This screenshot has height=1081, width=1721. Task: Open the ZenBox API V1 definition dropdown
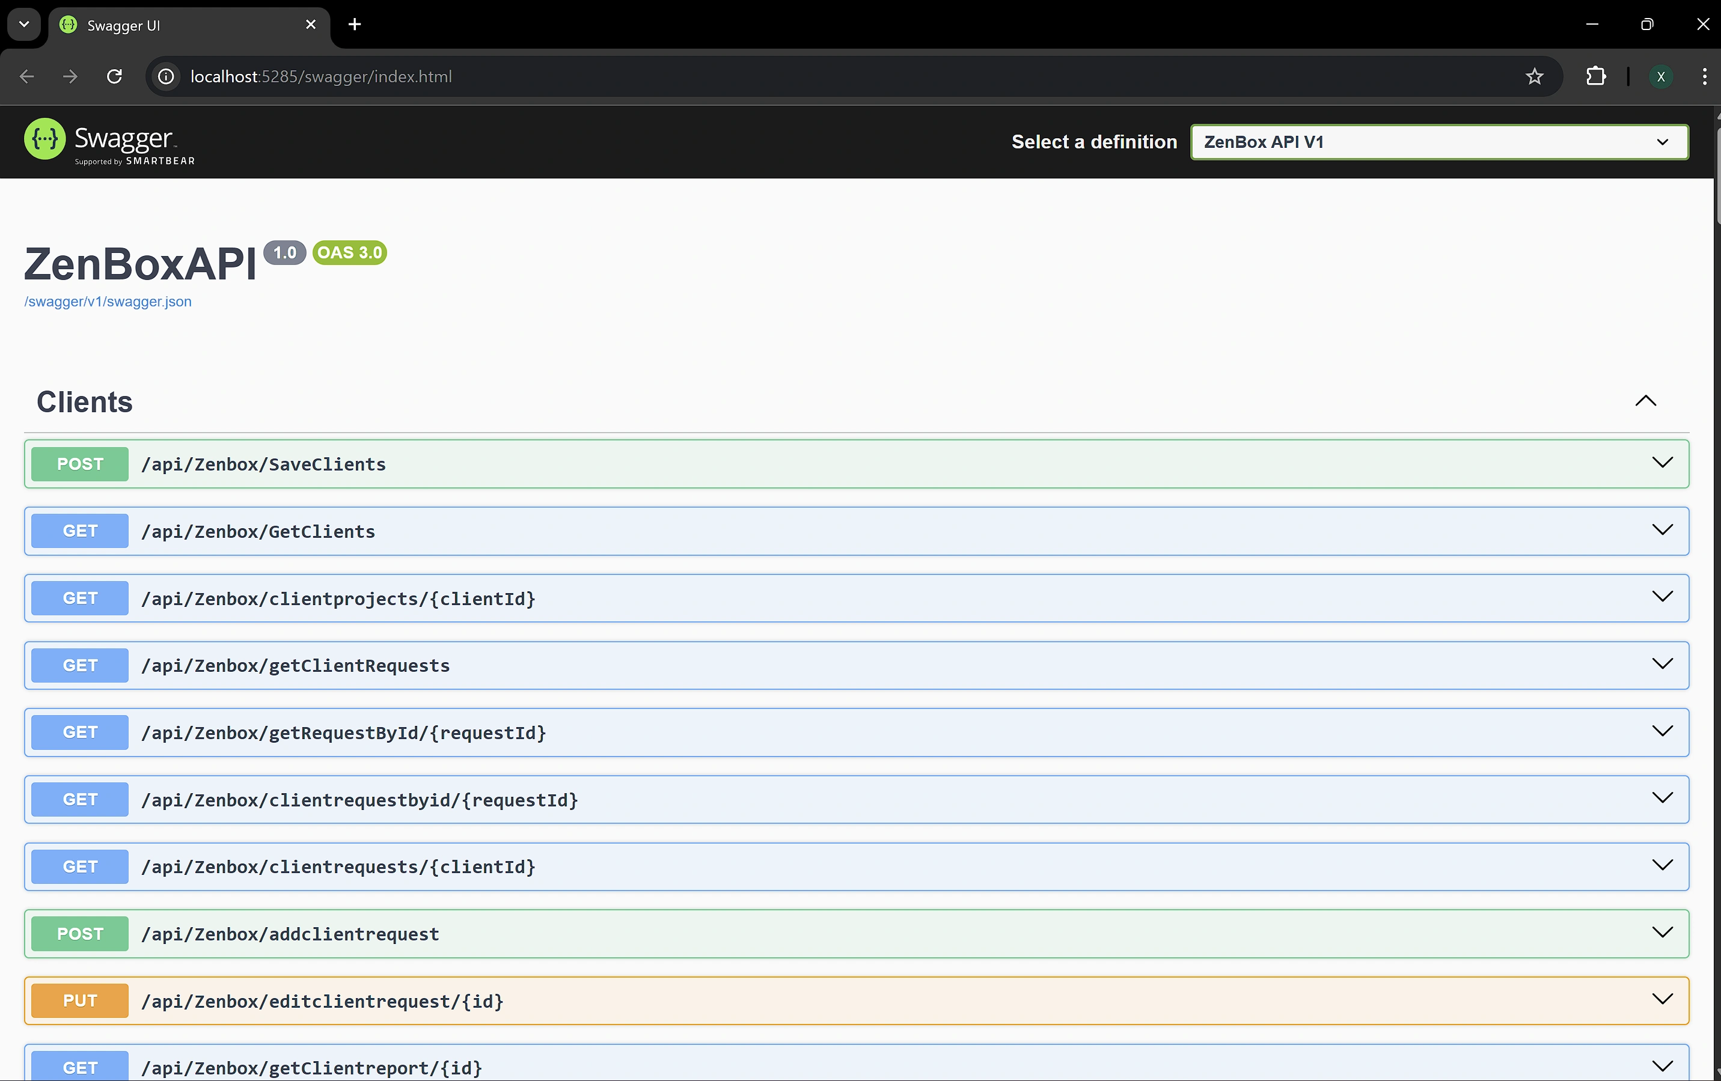pyautogui.click(x=1440, y=141)
